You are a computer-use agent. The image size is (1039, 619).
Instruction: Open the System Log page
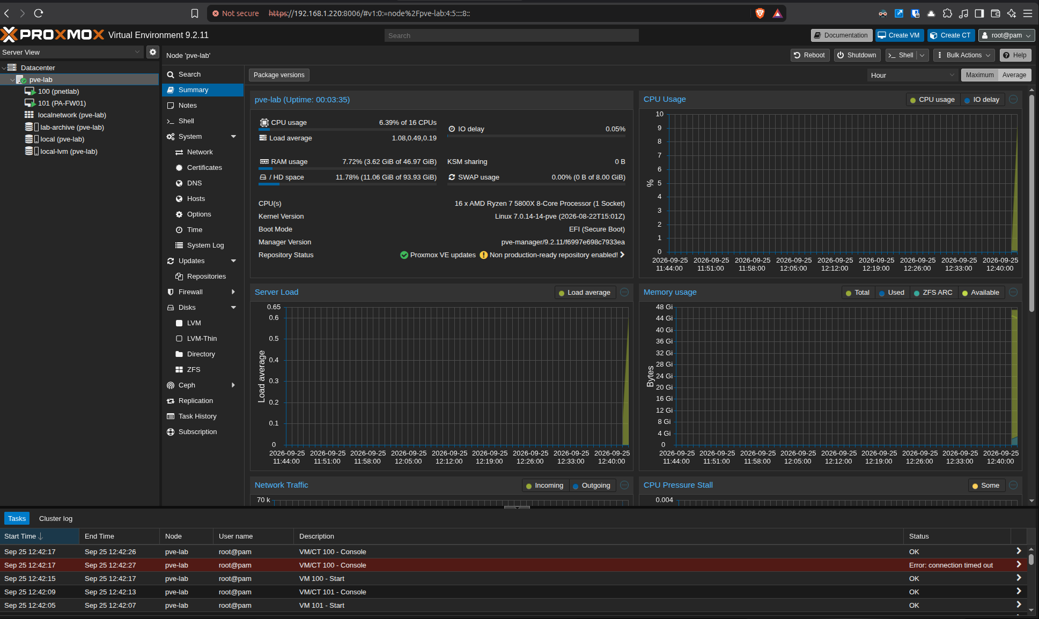205,245
